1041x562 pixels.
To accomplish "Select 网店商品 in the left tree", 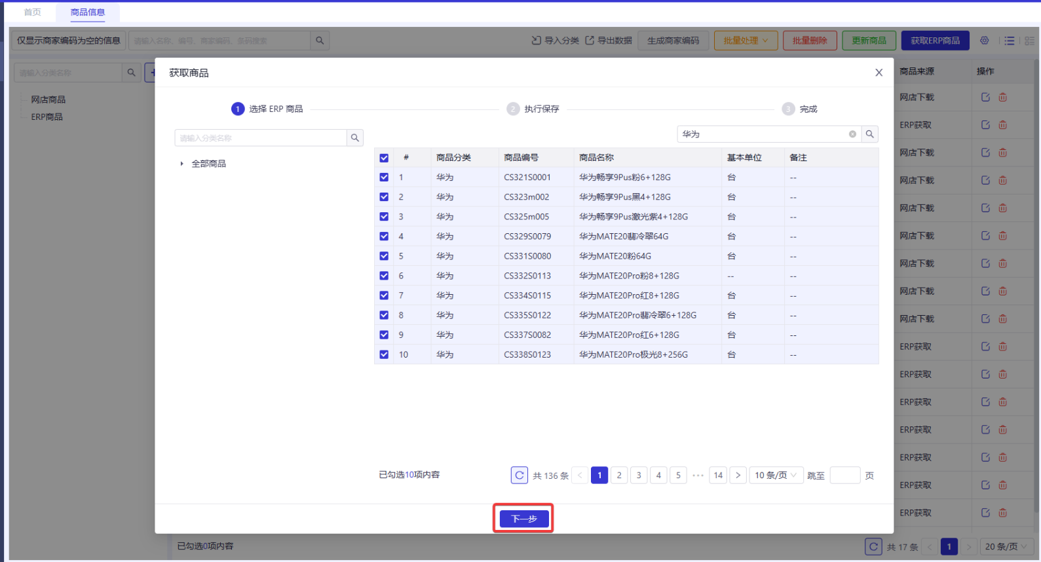I will [x=48, y=100].
